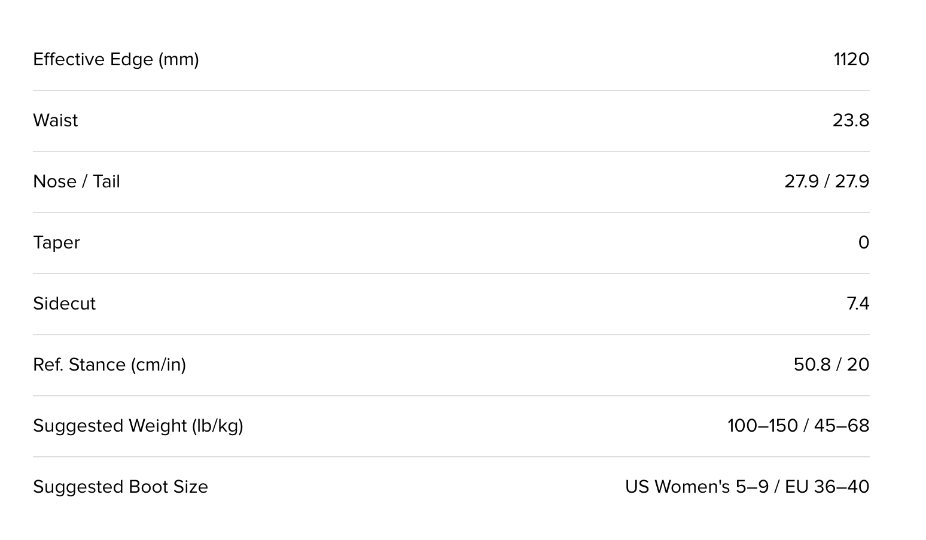This screenshot has height=540, width=926.
Task: Click the 20 inch stance value
Action: point(858,365)
